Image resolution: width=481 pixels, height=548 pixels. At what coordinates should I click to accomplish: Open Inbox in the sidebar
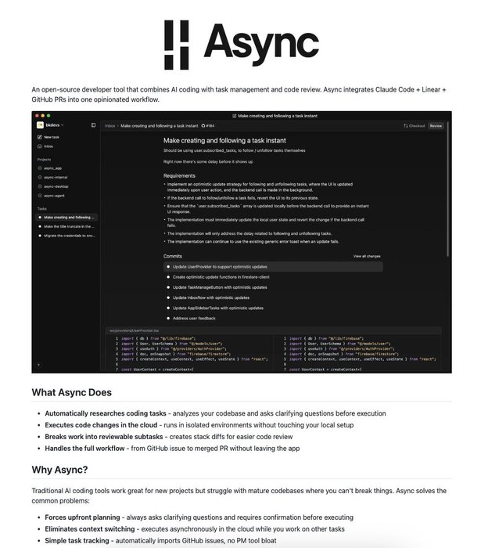(x=45, y=146)
